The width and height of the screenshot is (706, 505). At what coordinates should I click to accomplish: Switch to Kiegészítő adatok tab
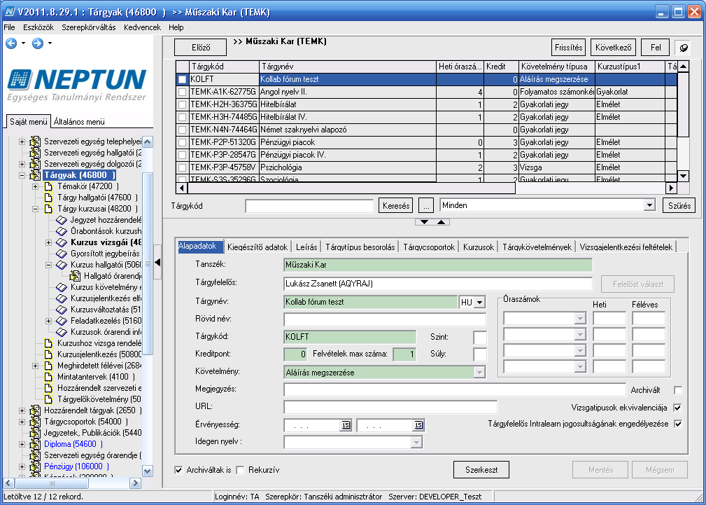click(x=257, y=247)
